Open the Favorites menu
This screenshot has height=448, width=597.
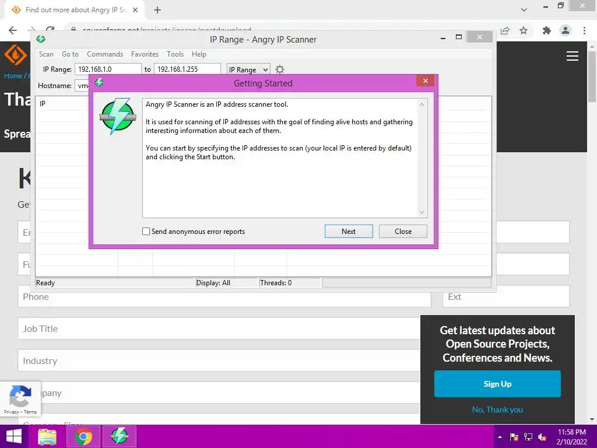(145, 54)
